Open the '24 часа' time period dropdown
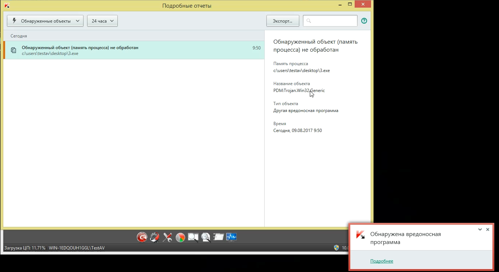 (102, 21)
